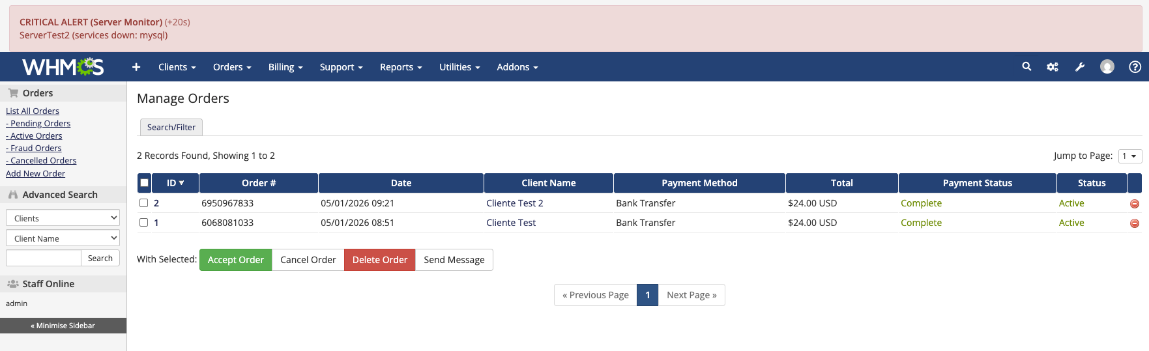Click the user account avatar icon
Image resolution: width=1149 pixels, height=351 pixels.
[x=1107, y=67]
